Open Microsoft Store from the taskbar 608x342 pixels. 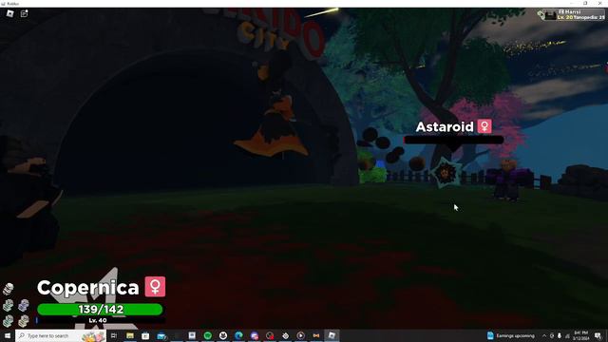(145, 335)
